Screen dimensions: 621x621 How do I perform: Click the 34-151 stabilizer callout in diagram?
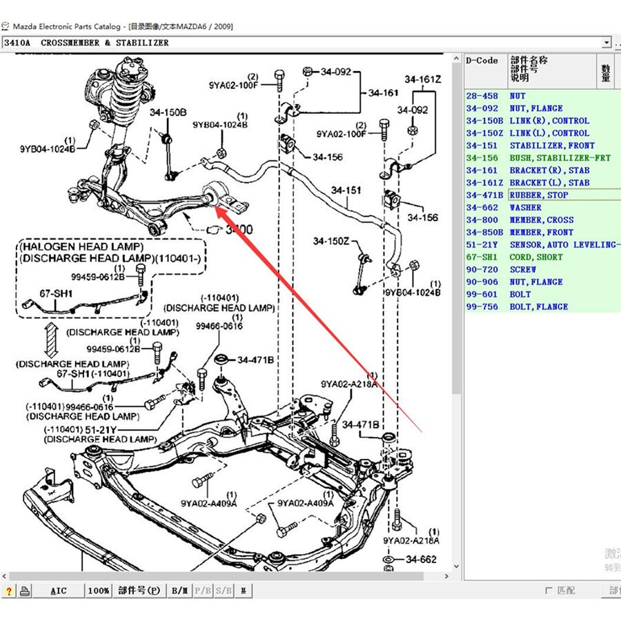346,190
